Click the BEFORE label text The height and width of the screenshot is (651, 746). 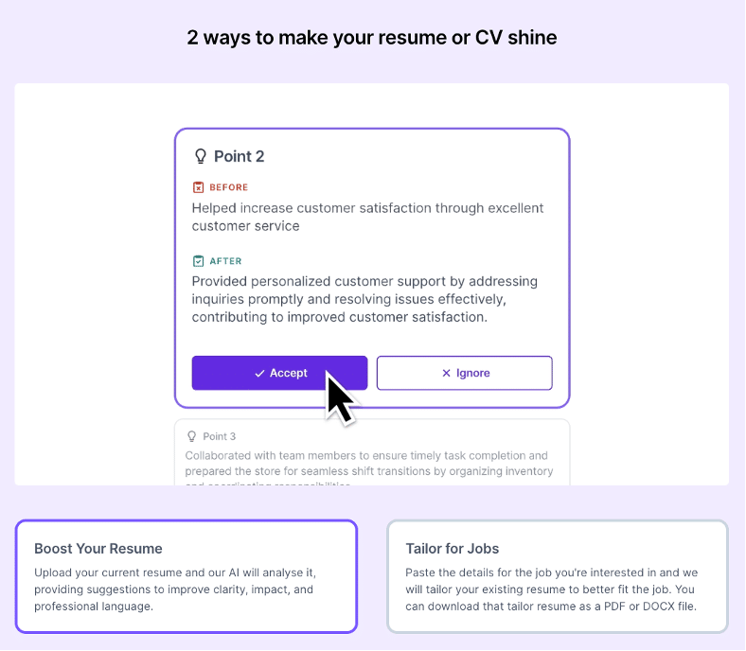click(229, 187)
